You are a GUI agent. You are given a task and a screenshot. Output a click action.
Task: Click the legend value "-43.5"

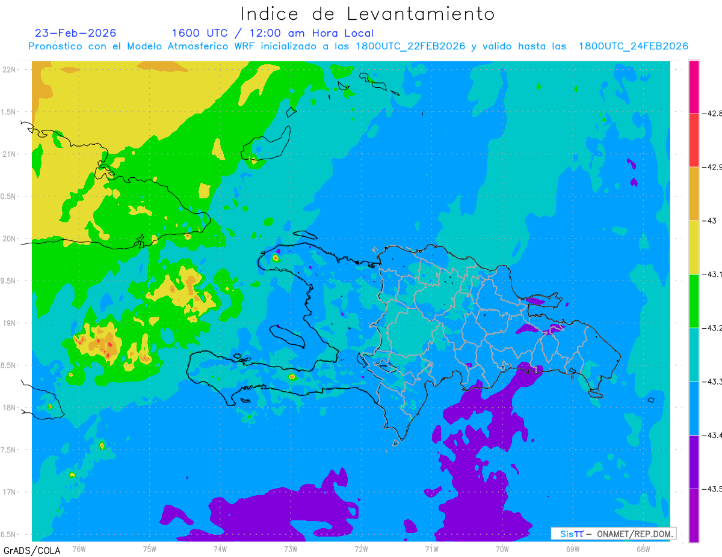712,489
